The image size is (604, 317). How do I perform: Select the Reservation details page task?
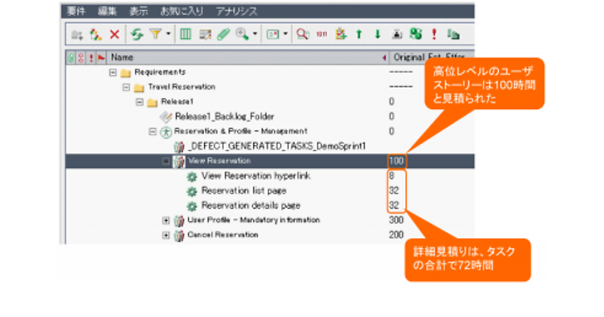[x=251, y=206]
